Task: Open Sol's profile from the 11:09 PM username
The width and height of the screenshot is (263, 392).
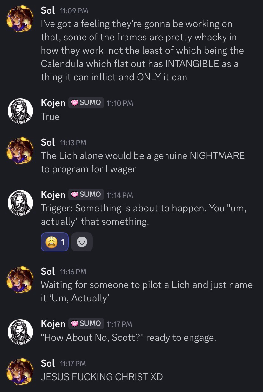Action: (48, 10)
